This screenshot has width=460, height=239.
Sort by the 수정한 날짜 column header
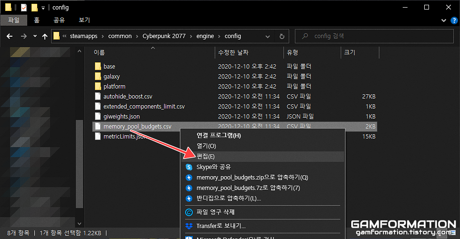(233, 53)
